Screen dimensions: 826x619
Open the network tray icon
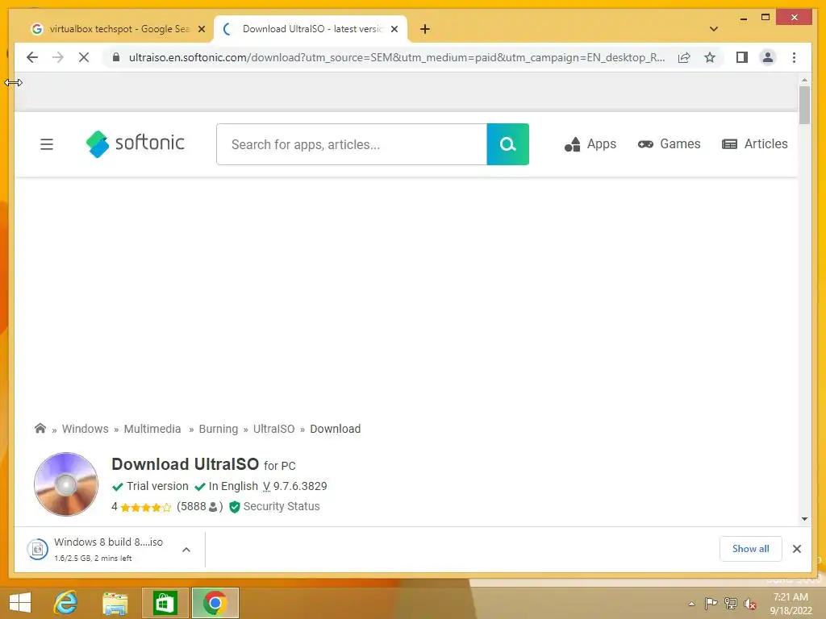(x=731, y=604)
